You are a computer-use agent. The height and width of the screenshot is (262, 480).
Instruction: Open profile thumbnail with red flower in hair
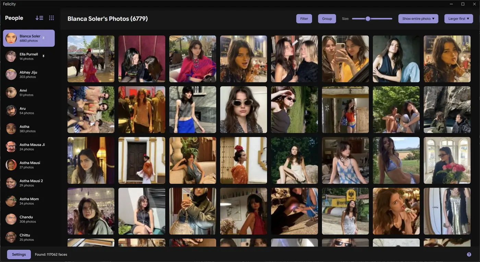pyautogui.click(x=243, y=160)
